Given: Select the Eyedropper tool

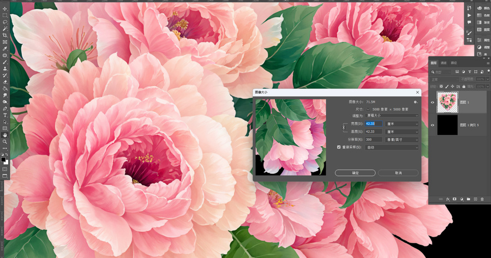Looking at the screenshot, I should coord(5,49).
